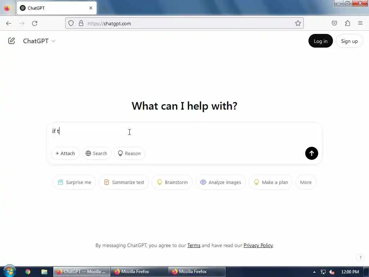Click the Save to Pocket icon
The image size is (369, 277).
pyautogui.click(x=334, y=23)
